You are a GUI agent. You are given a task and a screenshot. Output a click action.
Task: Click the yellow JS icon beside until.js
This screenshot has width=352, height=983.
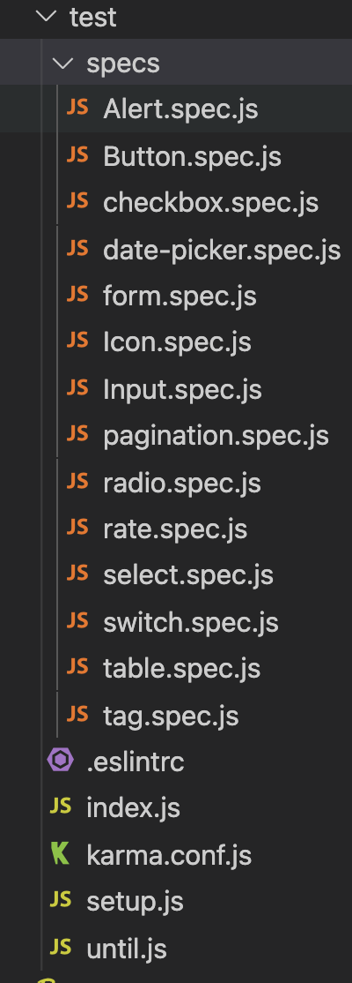[61, 947]
